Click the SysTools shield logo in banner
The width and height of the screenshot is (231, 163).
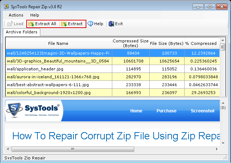click(14, 110)
